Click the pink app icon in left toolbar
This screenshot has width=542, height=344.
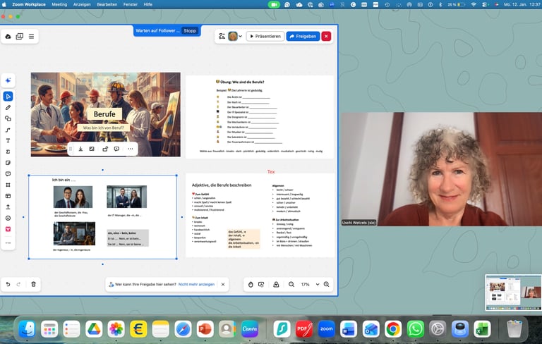pyautogui.click(x=8, y=229)
